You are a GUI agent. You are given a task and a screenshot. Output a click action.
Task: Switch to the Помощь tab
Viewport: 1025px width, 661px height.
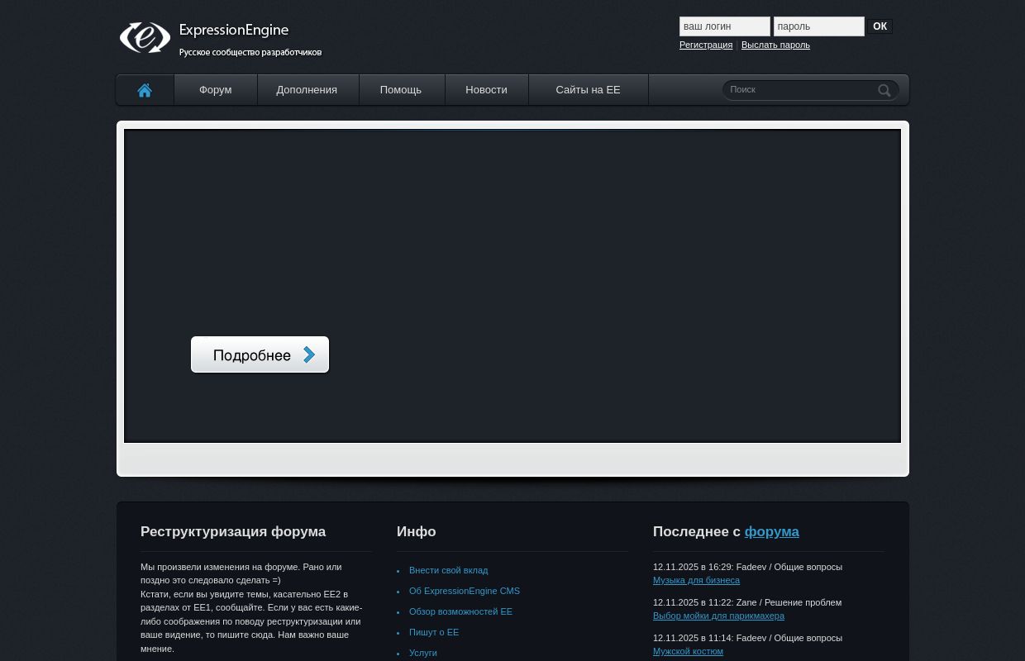[x=400, y=89]
